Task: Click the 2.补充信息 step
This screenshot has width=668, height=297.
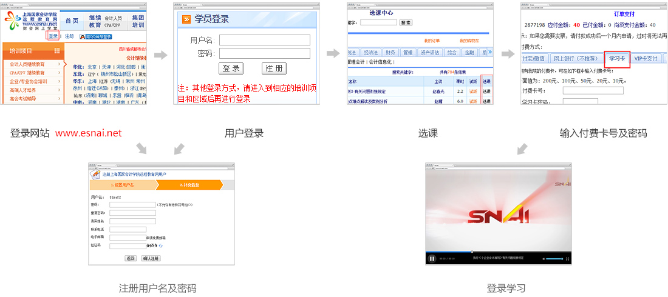Action: (189, 185)
